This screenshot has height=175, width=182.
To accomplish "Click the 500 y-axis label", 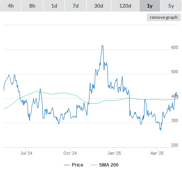I will click(x=175, y=72).
